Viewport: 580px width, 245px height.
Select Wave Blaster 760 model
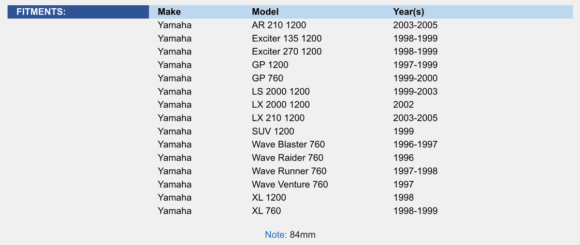289,144
